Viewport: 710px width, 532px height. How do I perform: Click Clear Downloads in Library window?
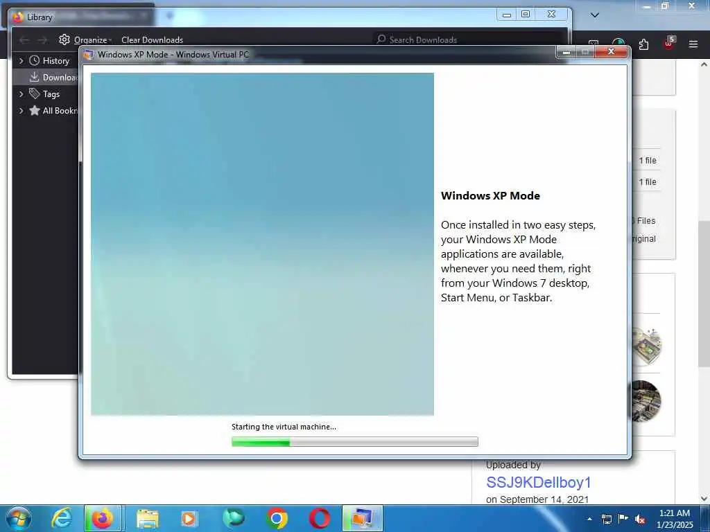point(152,39)
